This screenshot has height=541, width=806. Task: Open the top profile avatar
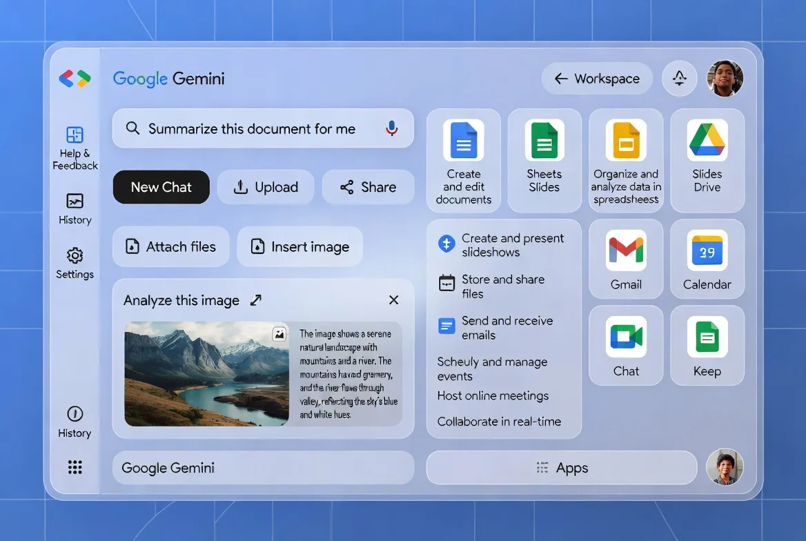tap(725, 78)
